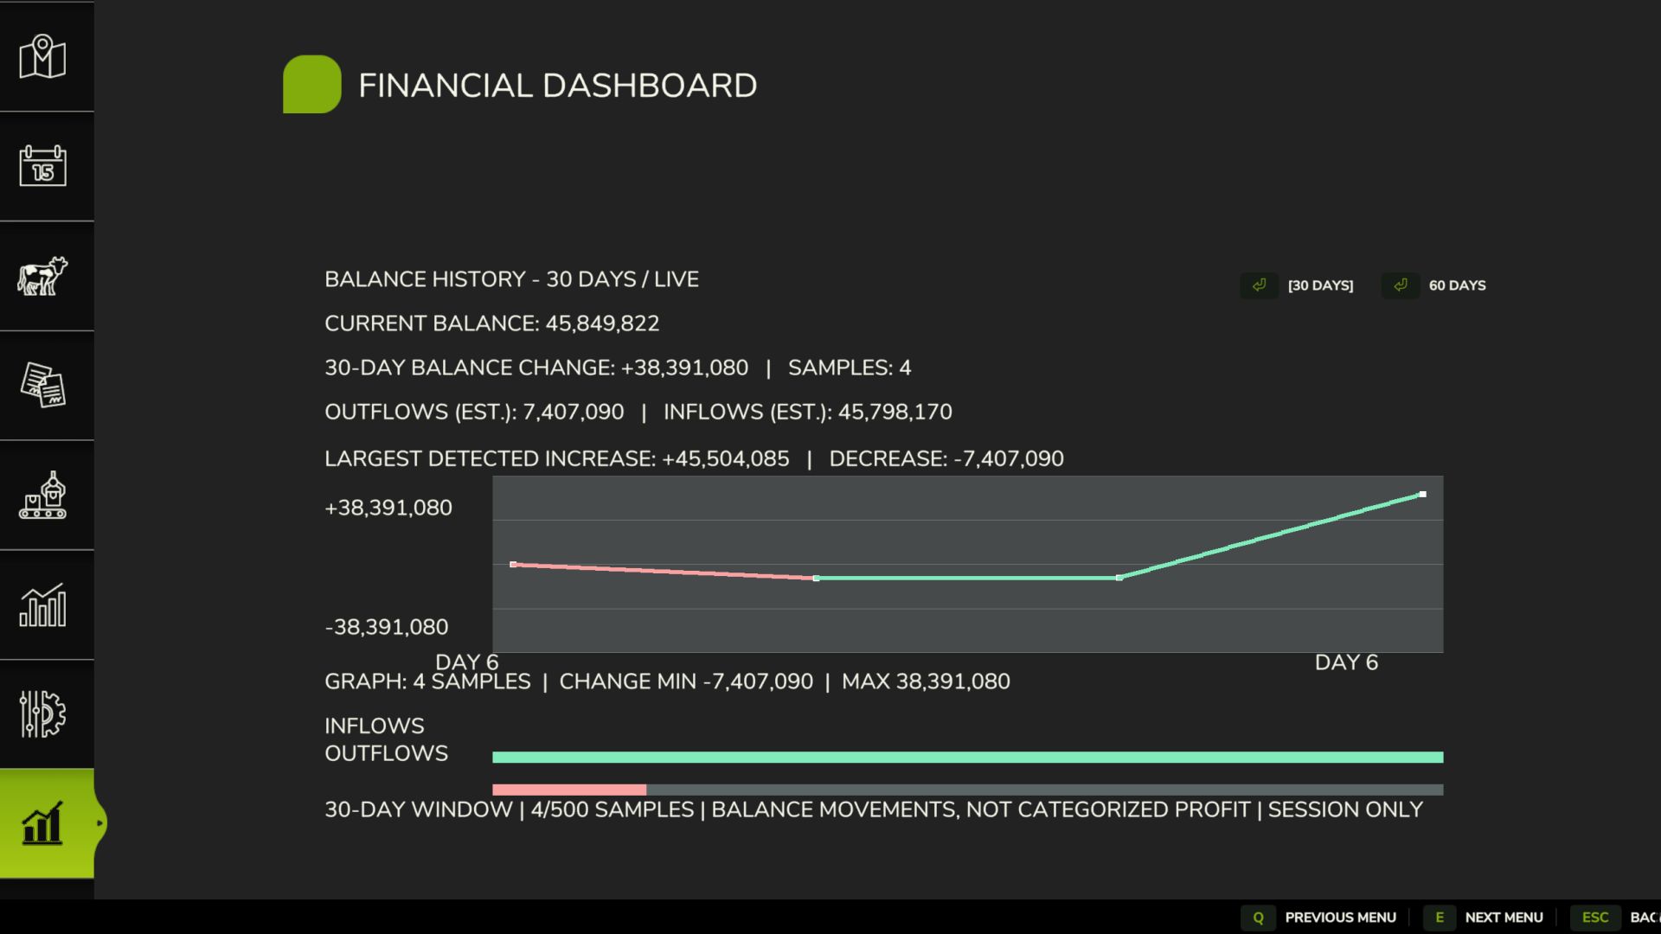Screen dimensions: 1661x934
Task: Click the E key hint icon
Action: pos(1440,918)
